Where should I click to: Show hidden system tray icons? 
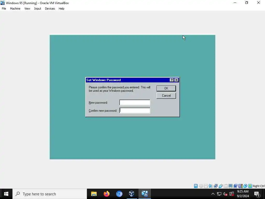coord(213,194)
